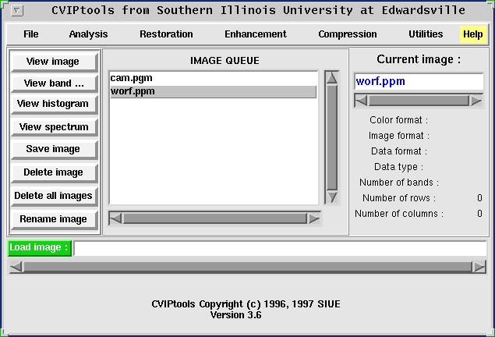Select worf.ppm in the image queue
Screen dimensions: 495x337
point(214,91)
